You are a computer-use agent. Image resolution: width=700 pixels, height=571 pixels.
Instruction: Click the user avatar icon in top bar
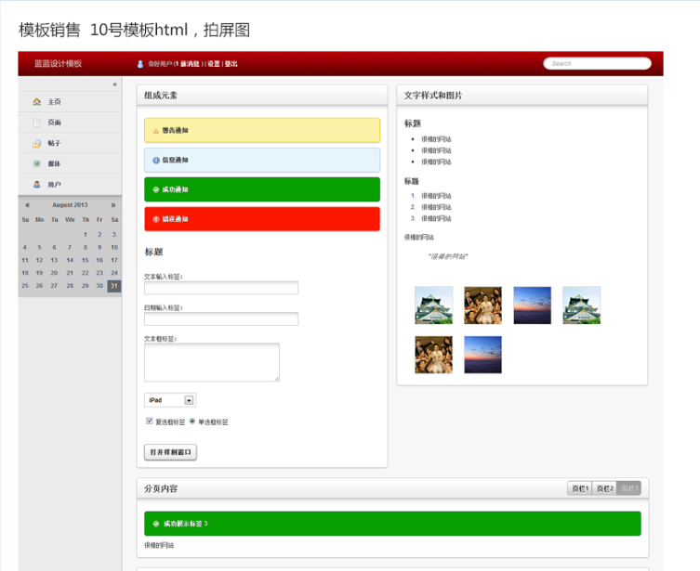point(140,64)
